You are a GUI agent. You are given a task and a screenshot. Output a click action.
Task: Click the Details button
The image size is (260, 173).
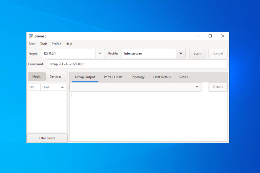218,87
